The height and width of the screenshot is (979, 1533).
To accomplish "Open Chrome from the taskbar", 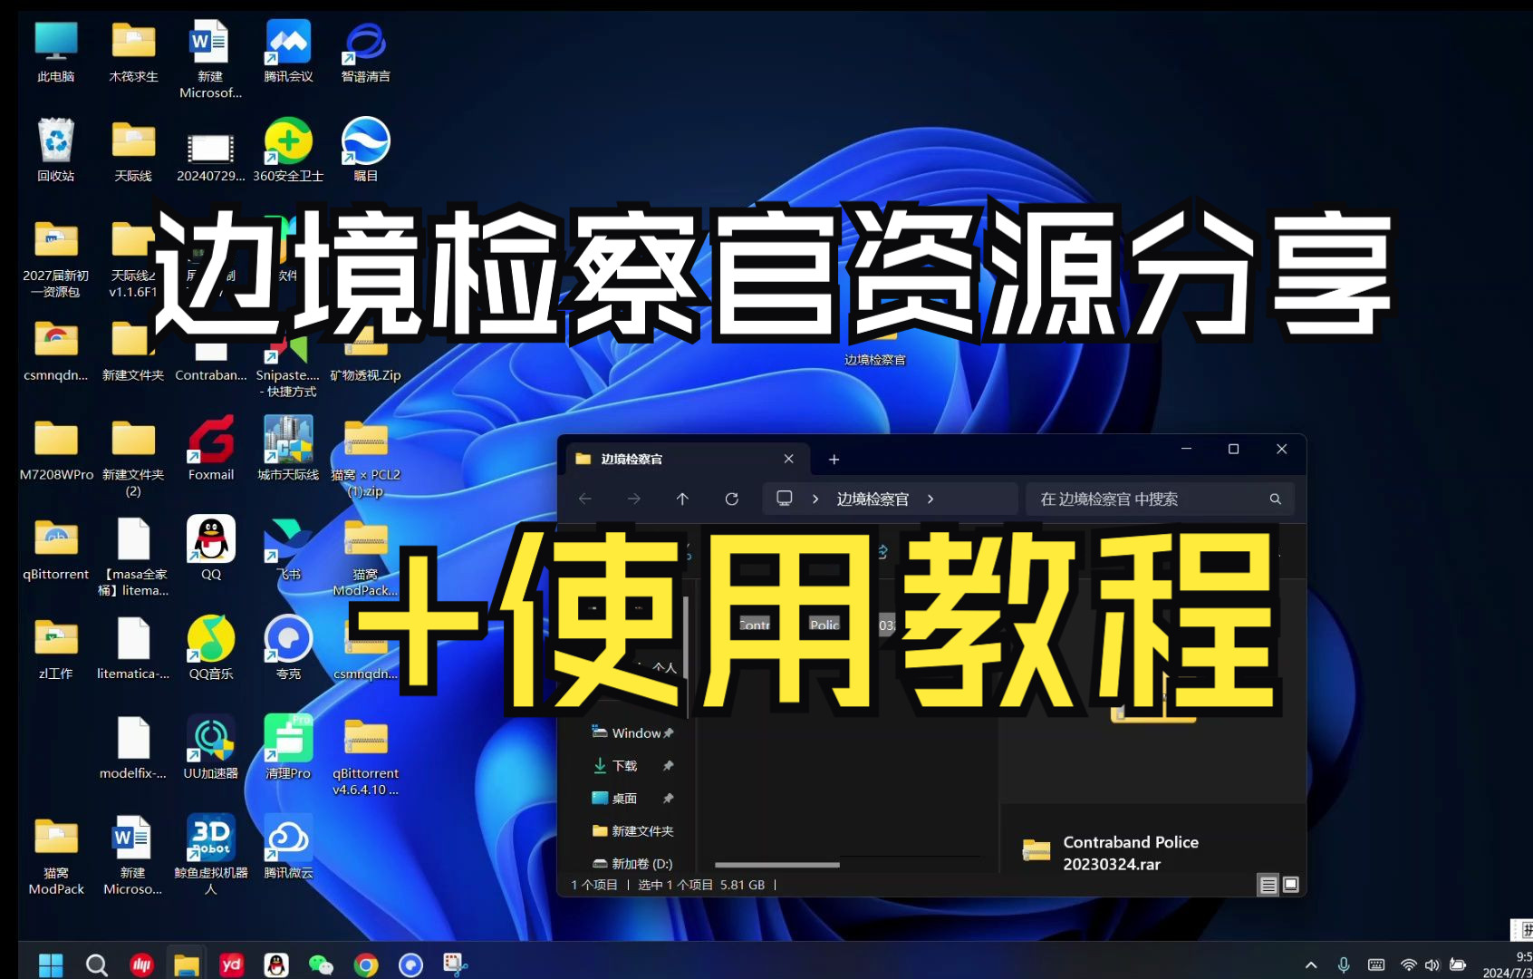I will click(x=366, y=964).
